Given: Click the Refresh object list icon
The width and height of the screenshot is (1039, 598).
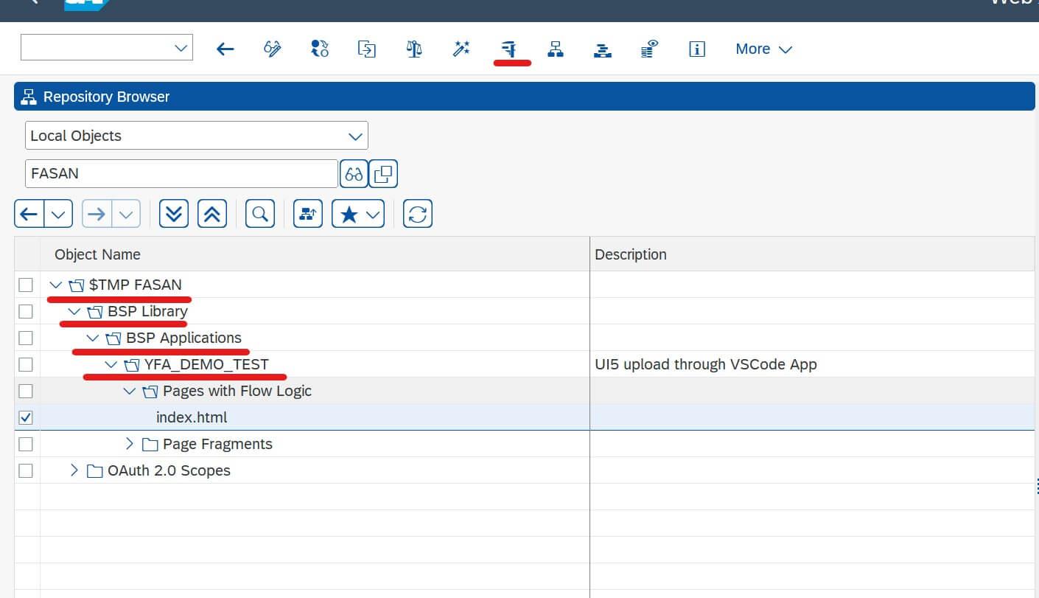Looking at the screenshot, I should (418, 214).
